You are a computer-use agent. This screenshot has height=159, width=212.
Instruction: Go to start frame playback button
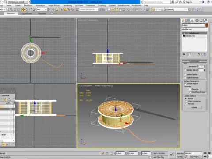pyautogui.click(x=205, y=153)
